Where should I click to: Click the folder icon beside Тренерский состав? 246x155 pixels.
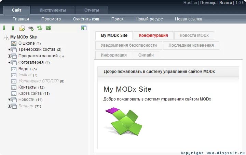click(14, 50)
